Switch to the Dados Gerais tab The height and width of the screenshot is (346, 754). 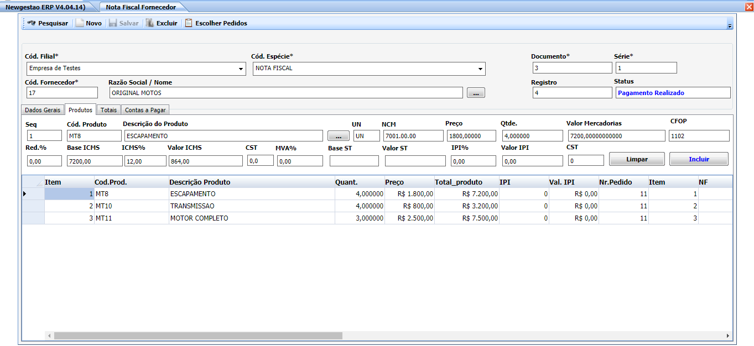pos(43,110)
